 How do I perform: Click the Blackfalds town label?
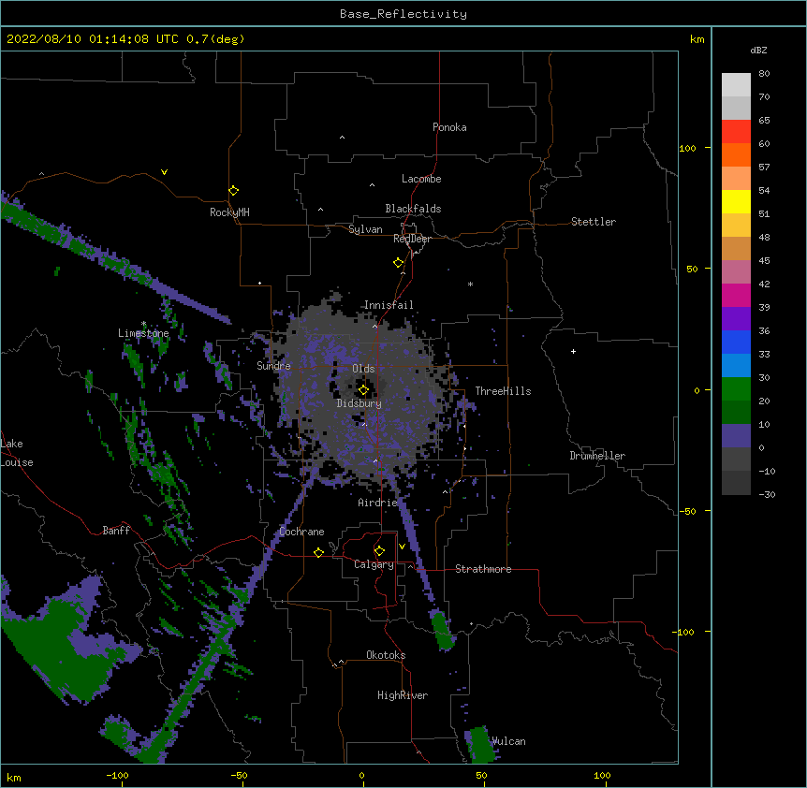click(413, 209)
